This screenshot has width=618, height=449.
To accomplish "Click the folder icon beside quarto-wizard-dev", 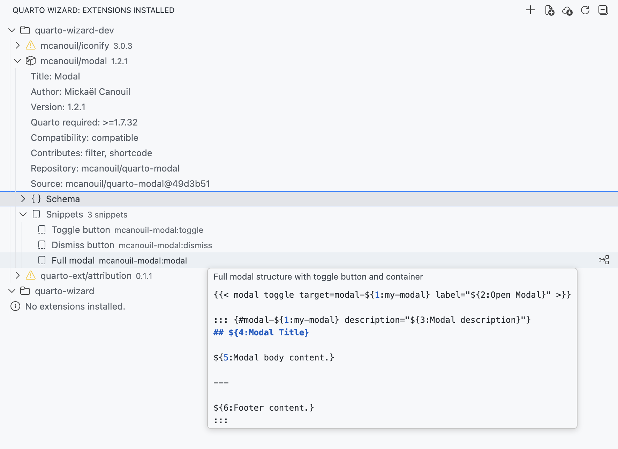I will 24,30.
